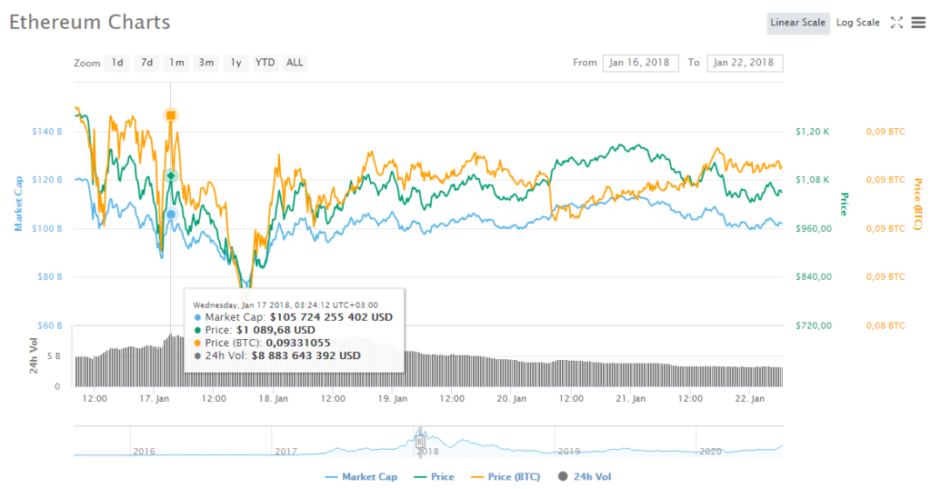The height and width of the screenshot is (489, 931).
Task: Edit the From date field
Action: click(x=641, y=63)
